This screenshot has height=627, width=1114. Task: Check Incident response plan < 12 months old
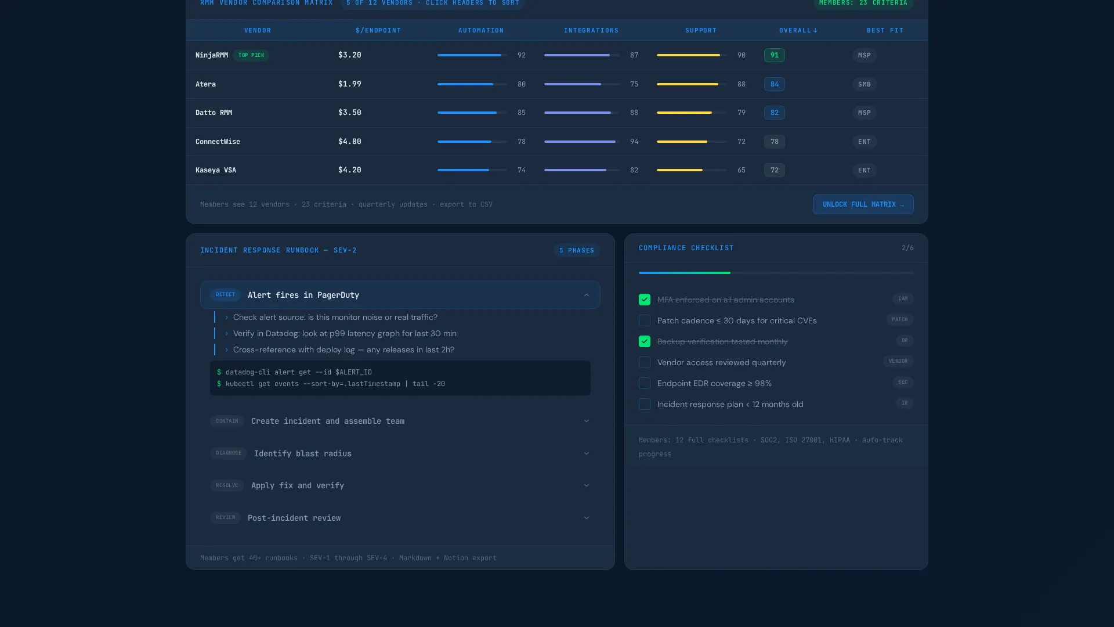click(x=645, y=404)
